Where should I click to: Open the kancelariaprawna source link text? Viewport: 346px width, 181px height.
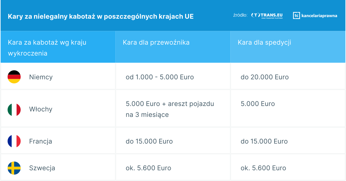pos(319,16)
